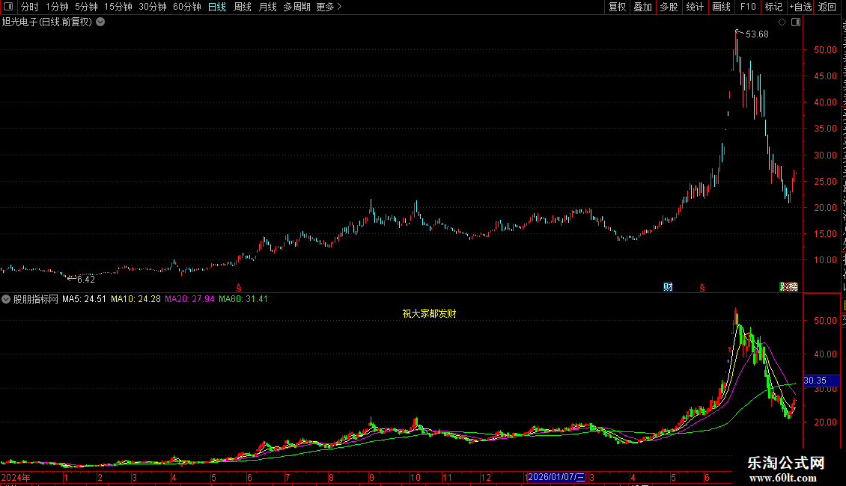The image size is (846, 486).
Task: Open F10 company info
Action: [x=747, y=7]
